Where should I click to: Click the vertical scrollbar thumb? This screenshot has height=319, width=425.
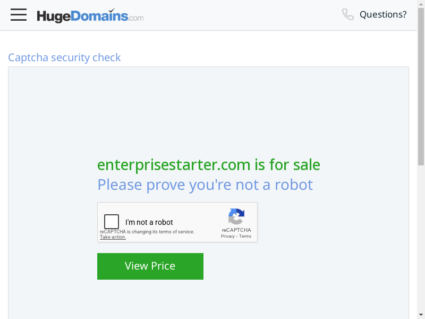pyautogui.click(x=421, y=87)
